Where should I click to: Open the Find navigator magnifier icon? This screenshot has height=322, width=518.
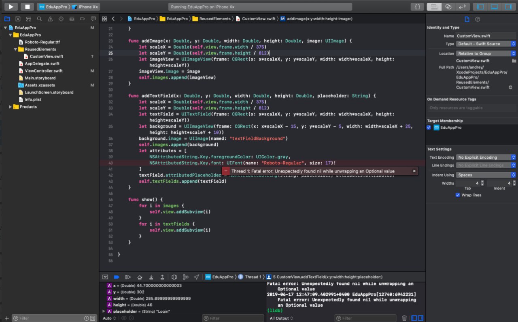[x=39, y=19]
